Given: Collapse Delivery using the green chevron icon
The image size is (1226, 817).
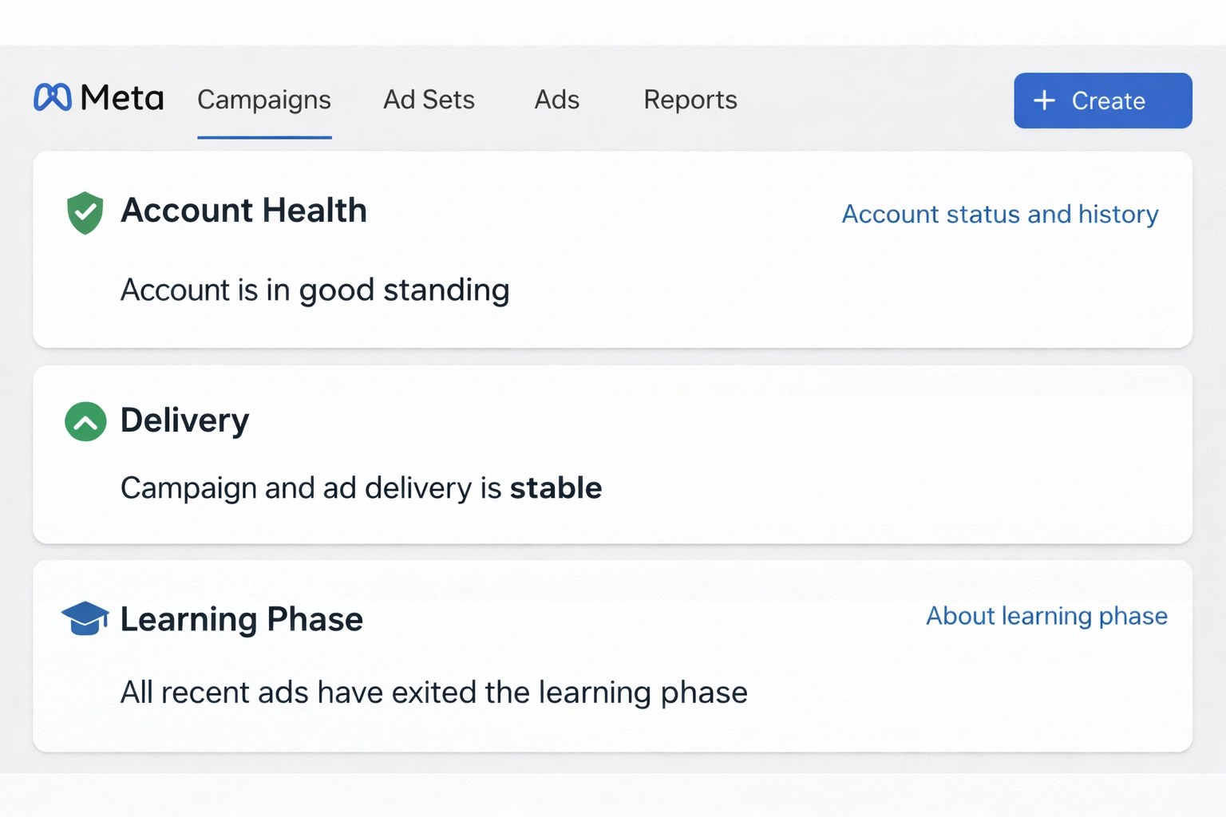Looking at the screenshot, I should click(85, 421).
